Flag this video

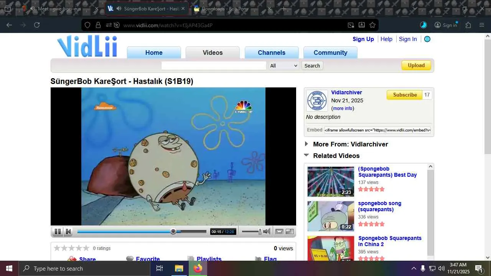pyautogui.click(x=270, y=259)
